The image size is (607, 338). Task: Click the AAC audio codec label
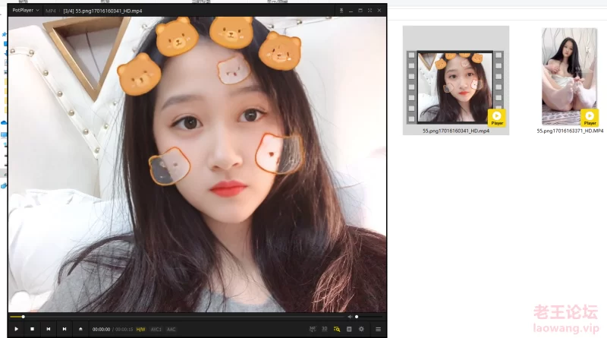tap(171, 330)
